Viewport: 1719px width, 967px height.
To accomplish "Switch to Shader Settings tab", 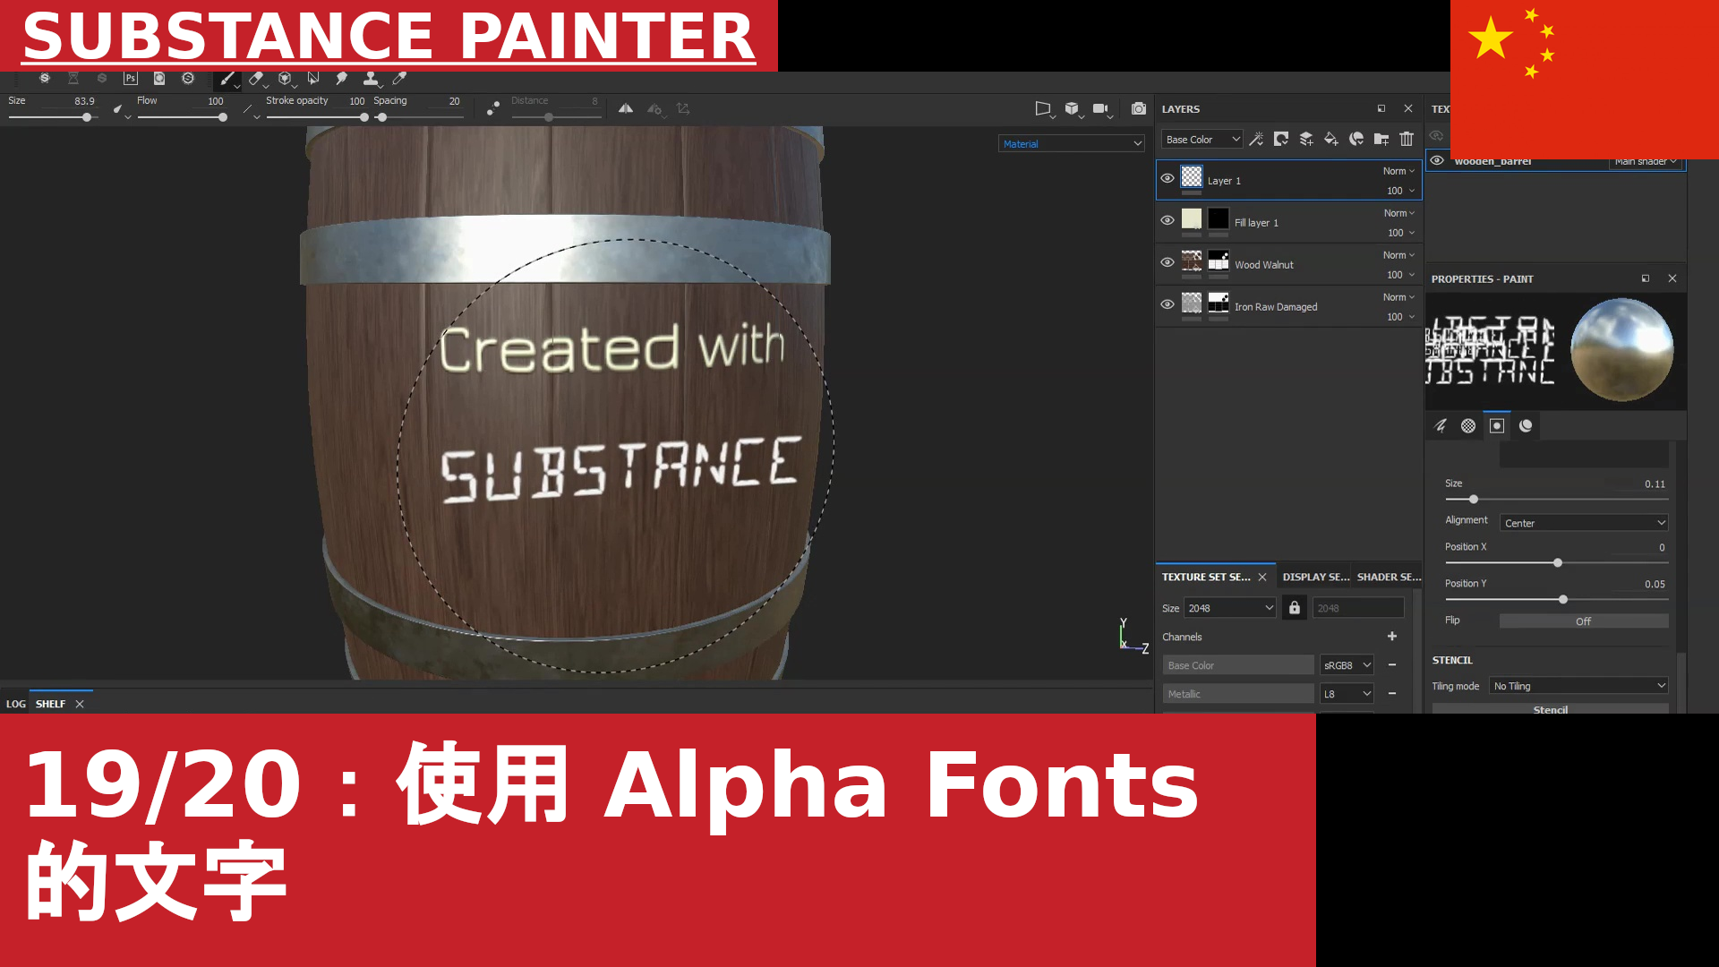I will (x=1389, y=578).
